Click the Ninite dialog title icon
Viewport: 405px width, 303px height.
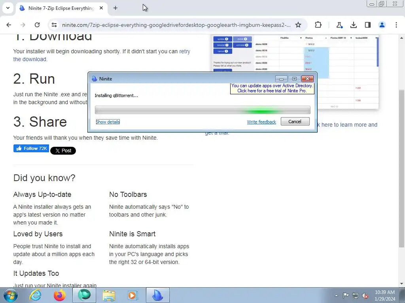(95, 79)
